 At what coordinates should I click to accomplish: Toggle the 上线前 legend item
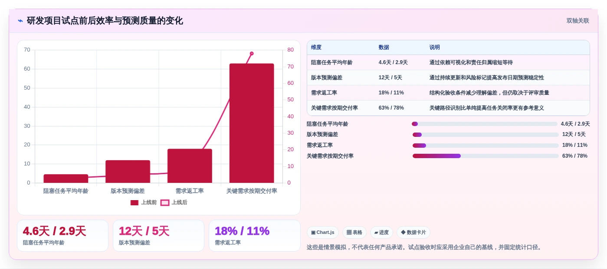pos(144,202)
